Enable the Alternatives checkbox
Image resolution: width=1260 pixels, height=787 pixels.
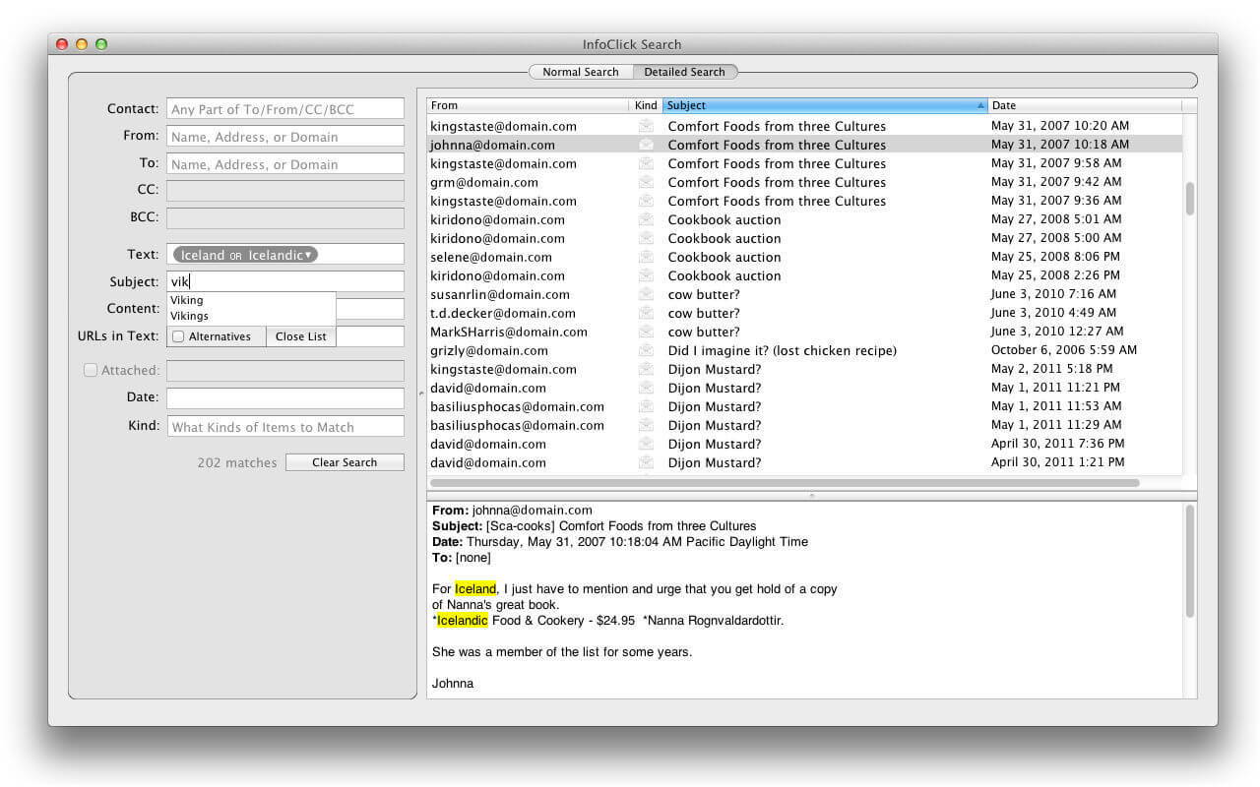point(178,336)
